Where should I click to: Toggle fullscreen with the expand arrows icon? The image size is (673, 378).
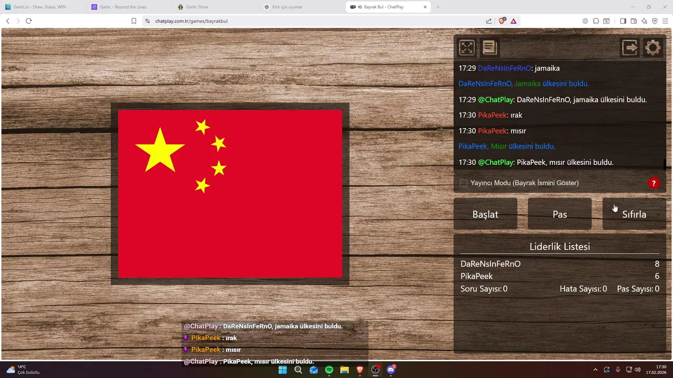tap(467, 48)
